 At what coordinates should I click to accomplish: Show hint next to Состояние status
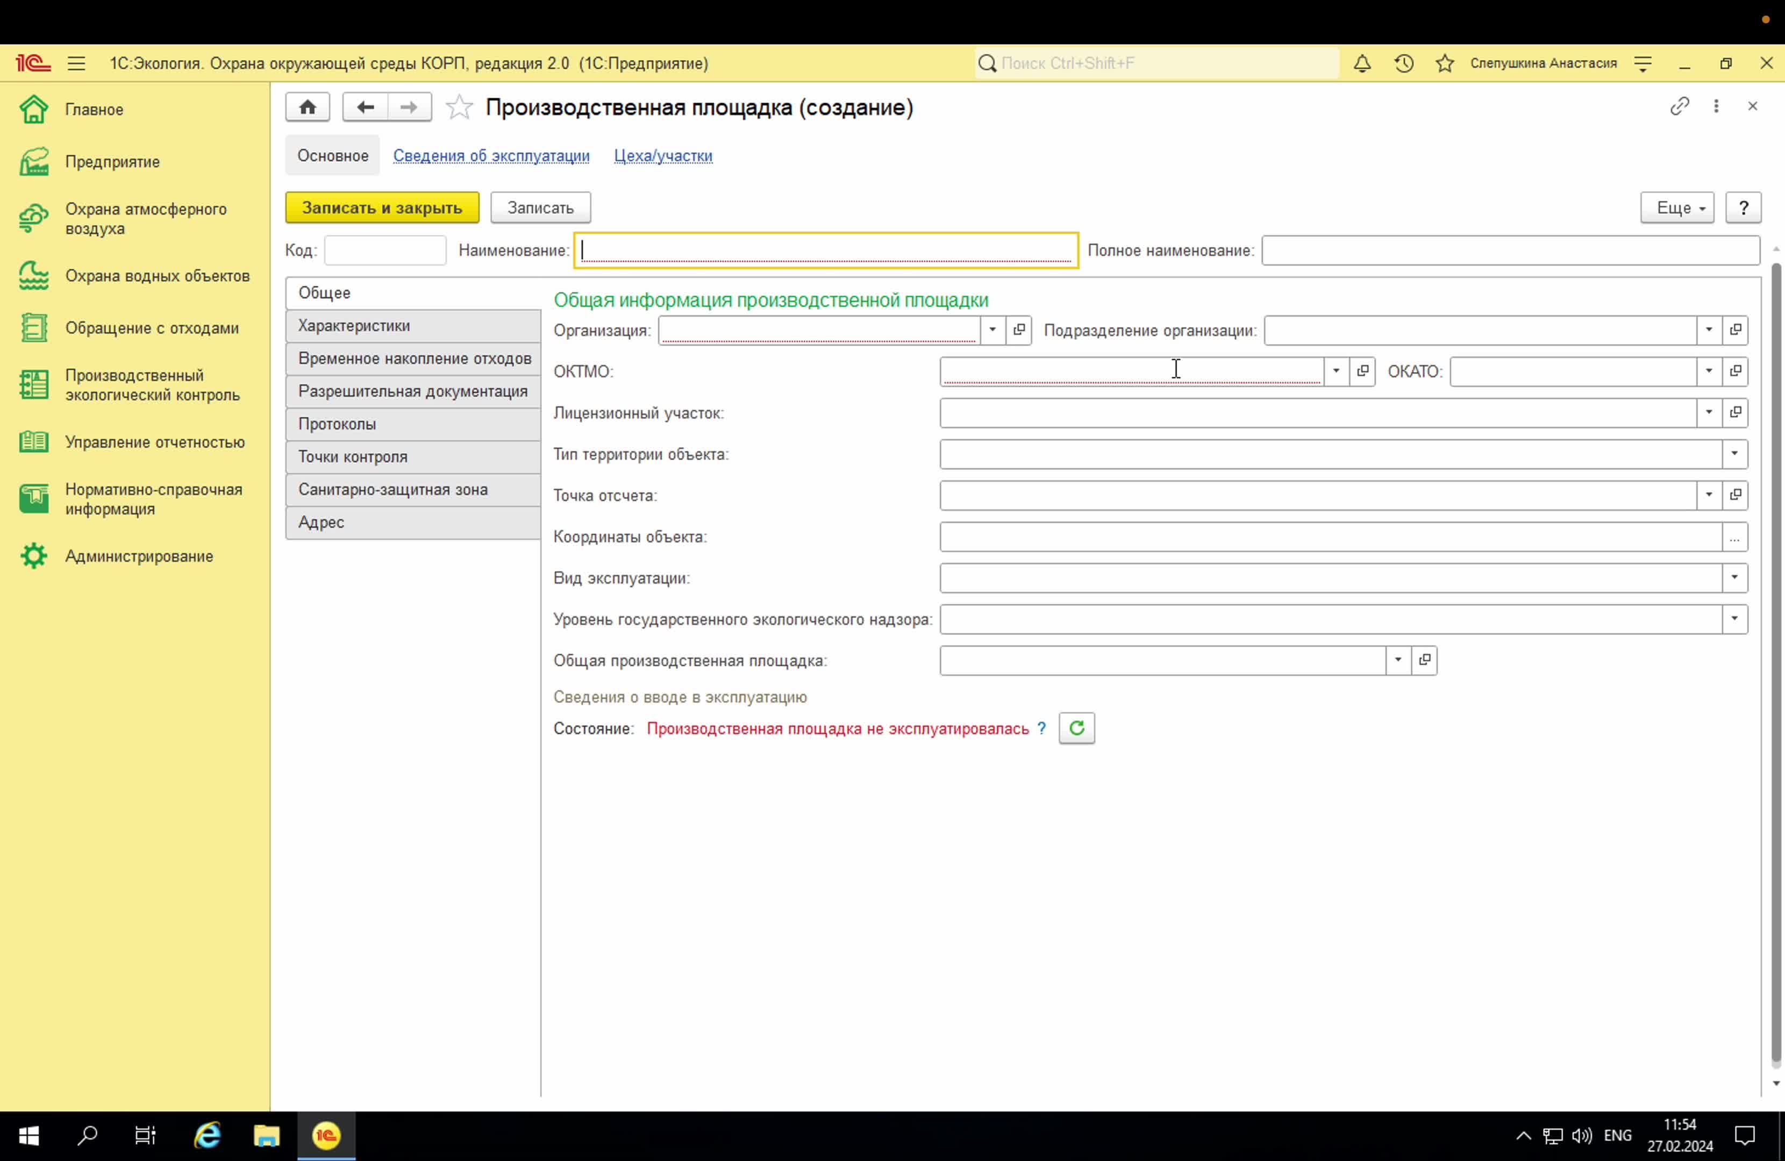click(1041, 728)
